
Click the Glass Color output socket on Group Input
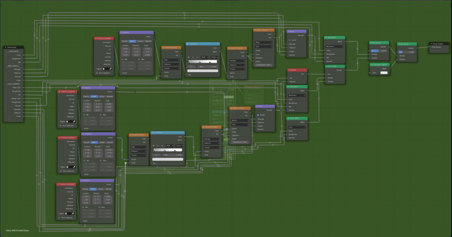[x=23, y=88]
